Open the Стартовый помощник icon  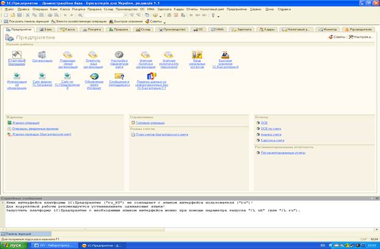(16, 55)
